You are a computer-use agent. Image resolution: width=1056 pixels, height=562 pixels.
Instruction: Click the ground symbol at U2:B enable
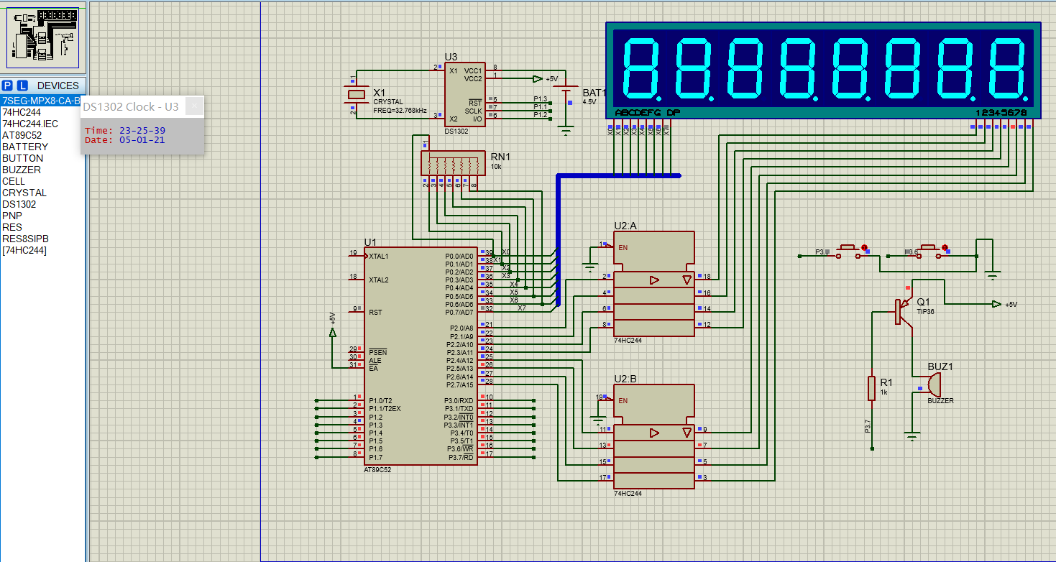598,420
